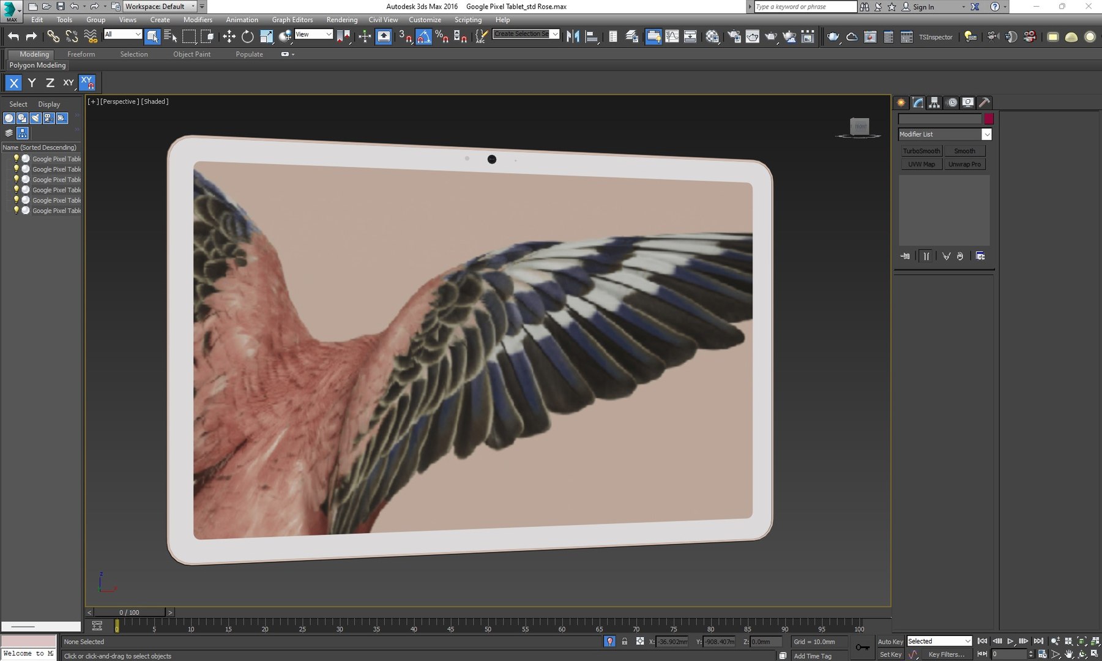
Task: Select the Move tool in main toolbar
Action: click(229, 37)
